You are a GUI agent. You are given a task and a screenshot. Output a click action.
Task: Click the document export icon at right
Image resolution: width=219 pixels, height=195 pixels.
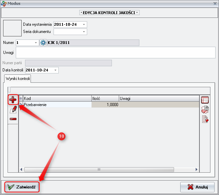pos(205,119)
